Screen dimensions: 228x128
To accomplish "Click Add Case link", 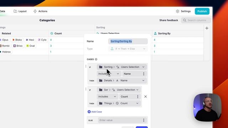I will click(95, 112).
